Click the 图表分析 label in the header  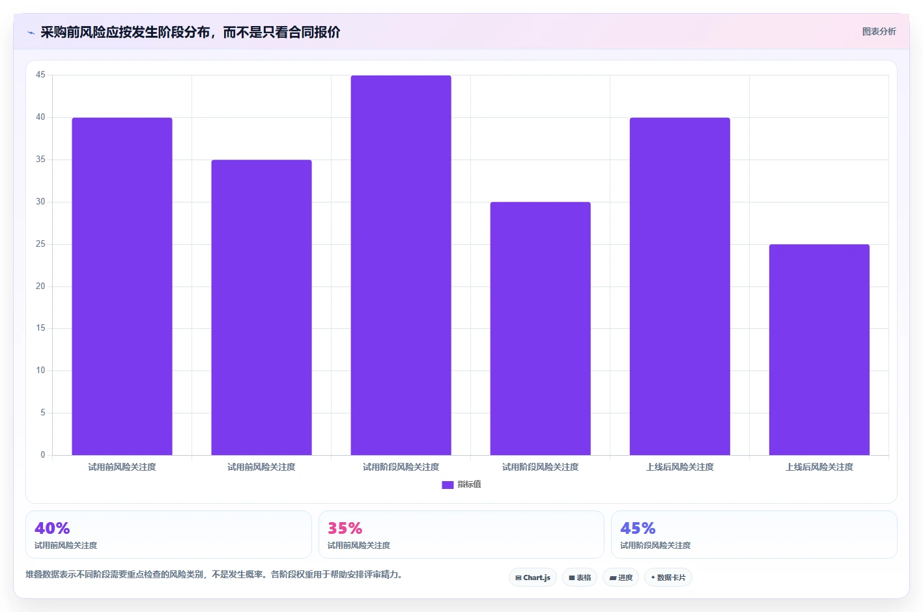879,31
